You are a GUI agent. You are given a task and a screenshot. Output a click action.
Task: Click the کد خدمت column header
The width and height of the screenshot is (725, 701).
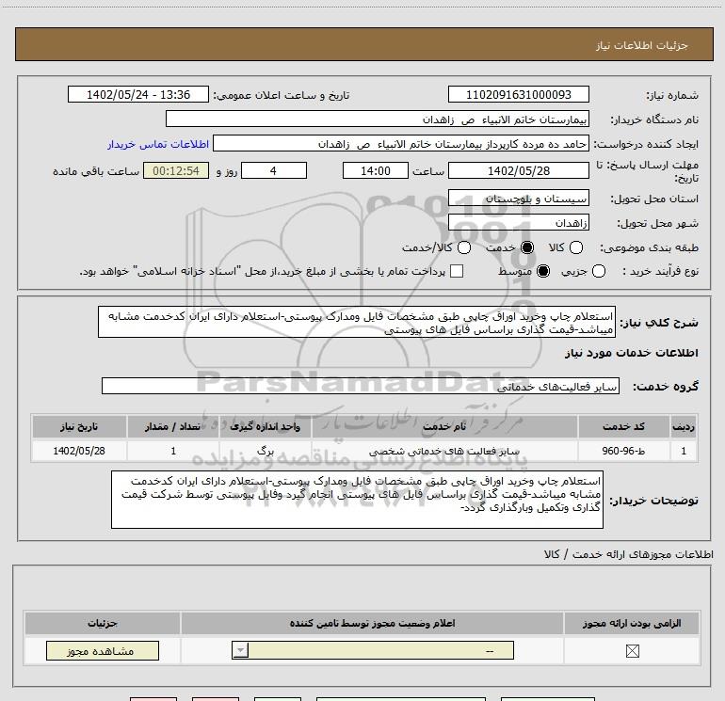pyautogui.click(x=623, y=426)
